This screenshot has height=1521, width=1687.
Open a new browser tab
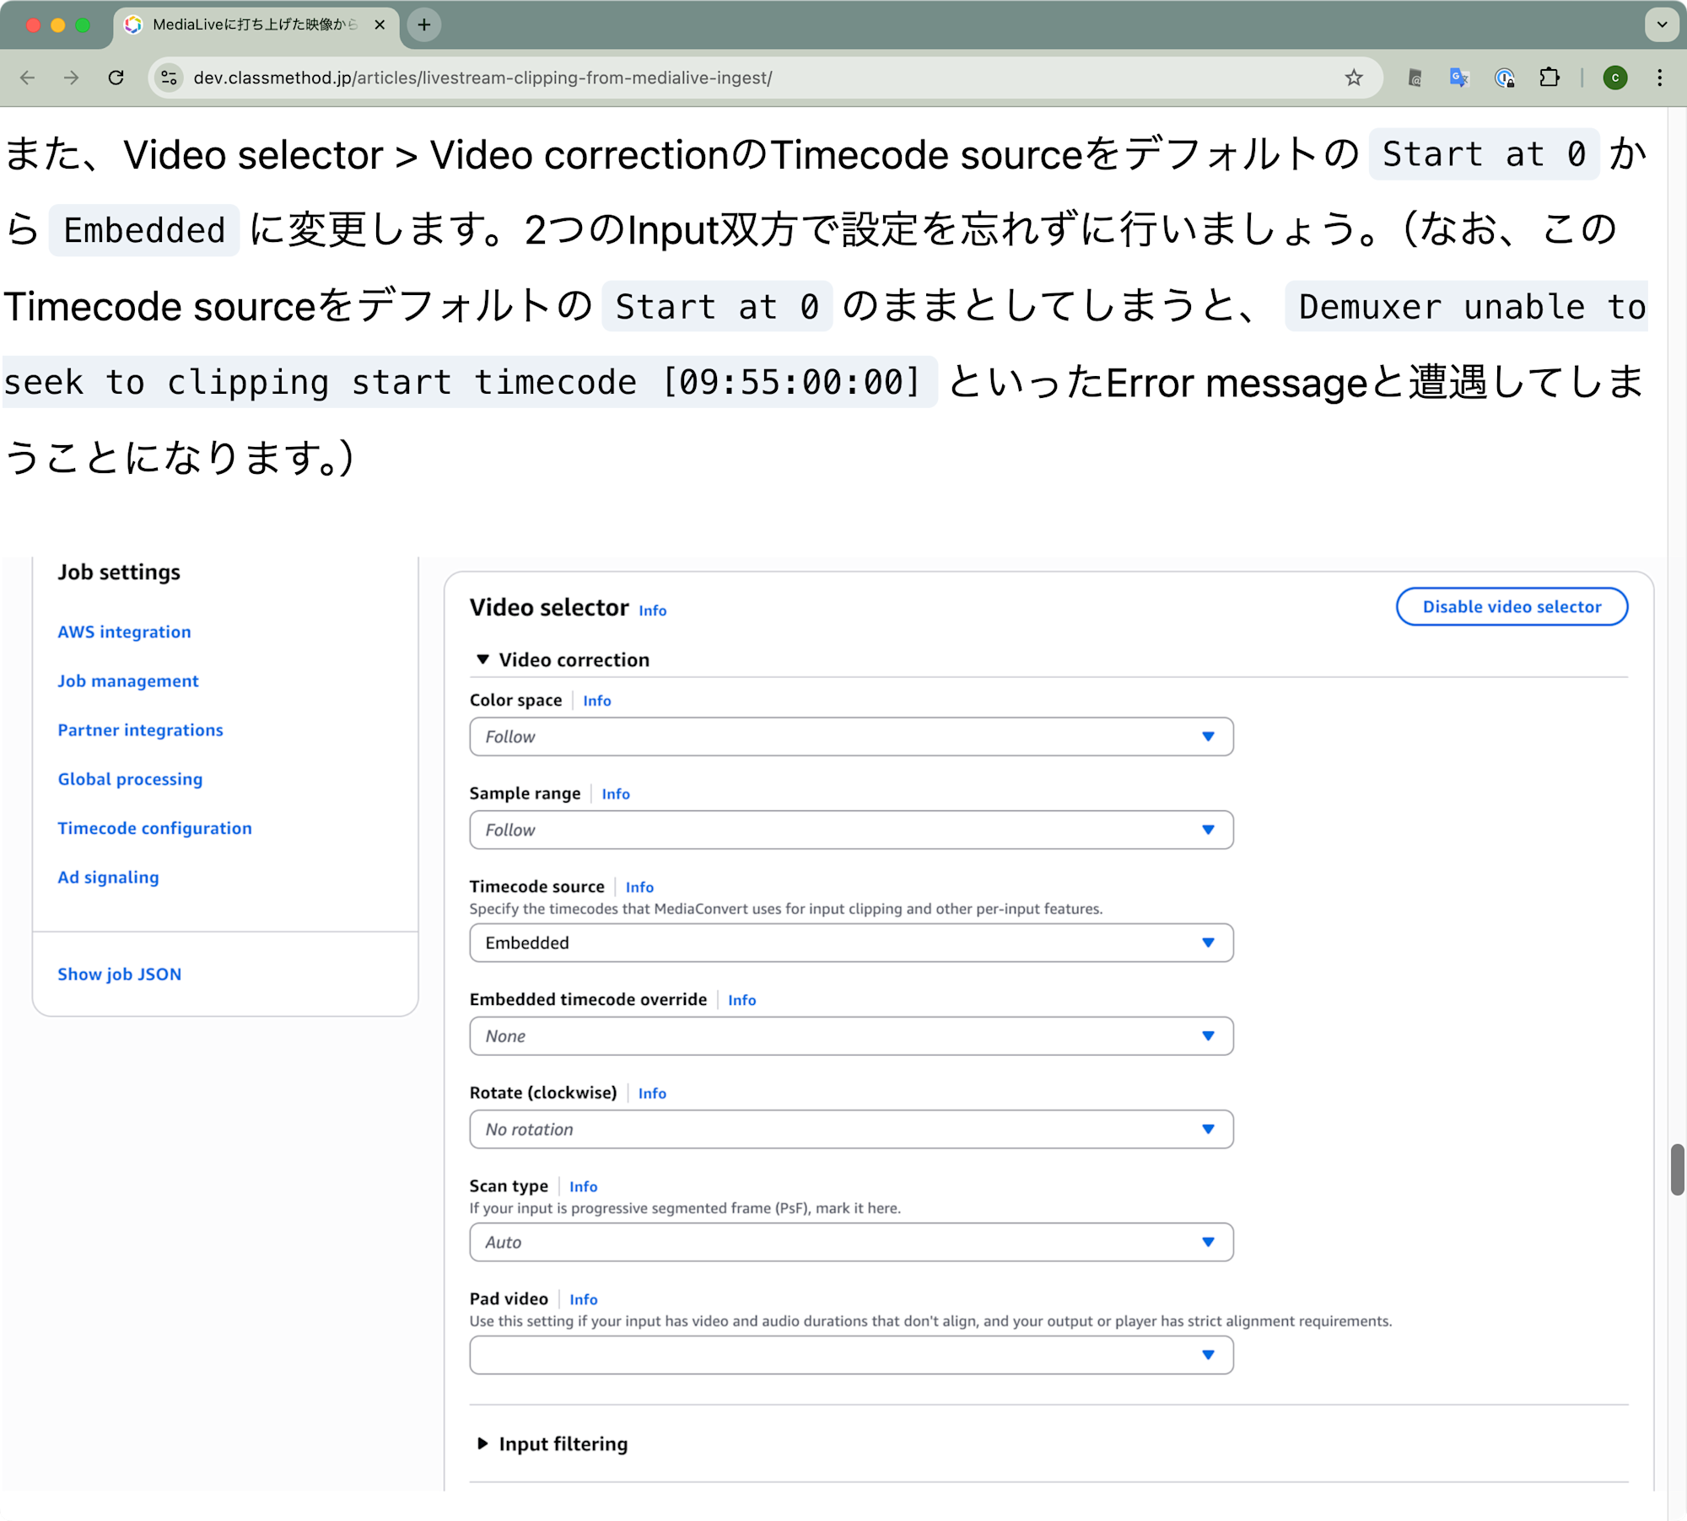pos(424,25)
